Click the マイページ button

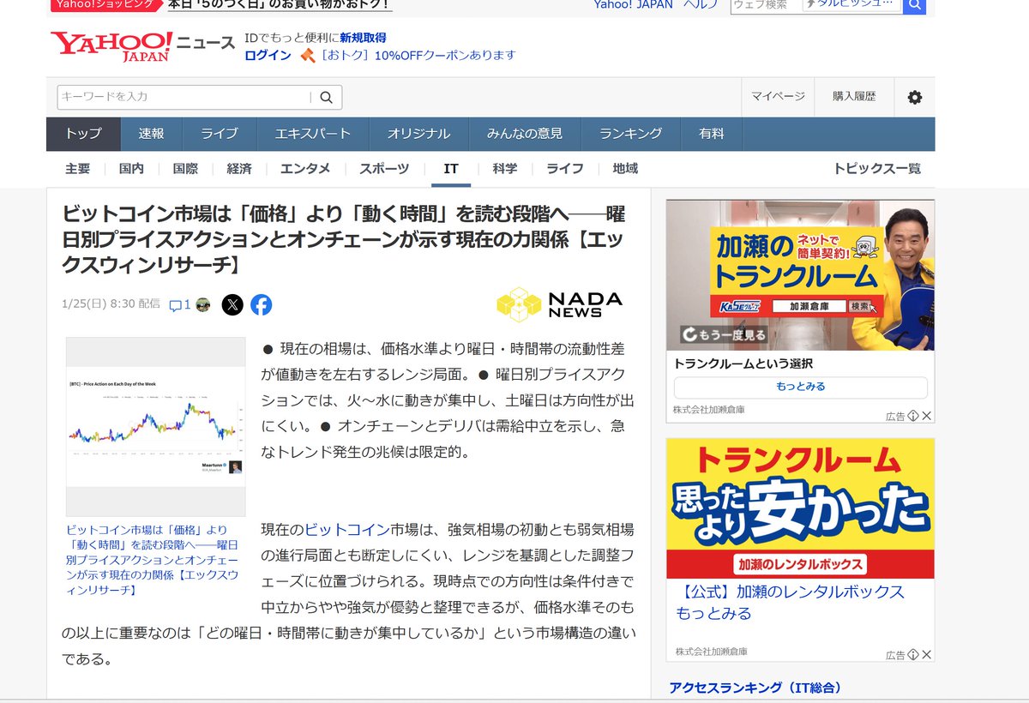tap(778, 96)
